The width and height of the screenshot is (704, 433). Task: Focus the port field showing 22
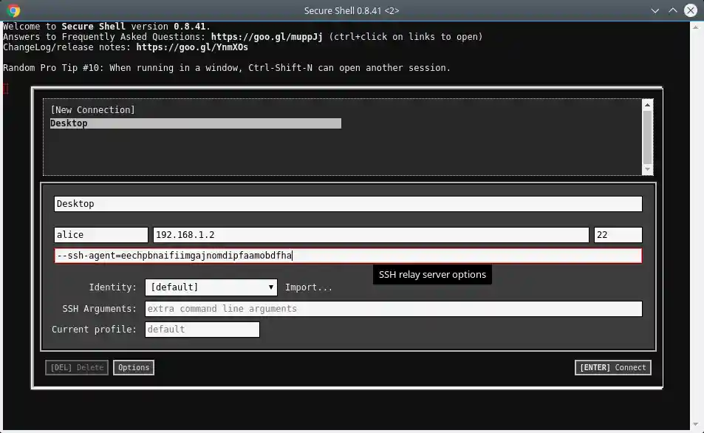click(x=618, y=234)
